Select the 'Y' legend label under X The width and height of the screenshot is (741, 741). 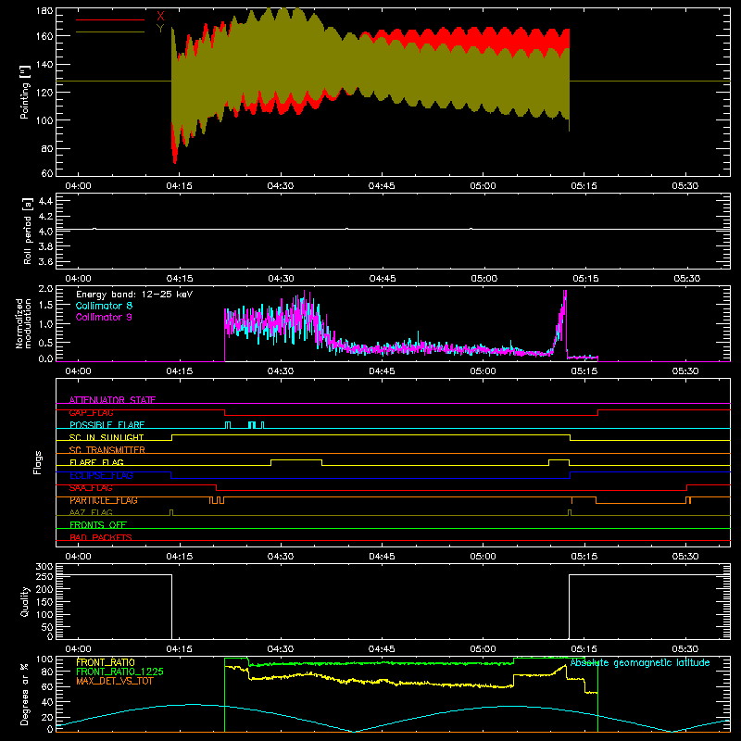click(x=160, y=29)
